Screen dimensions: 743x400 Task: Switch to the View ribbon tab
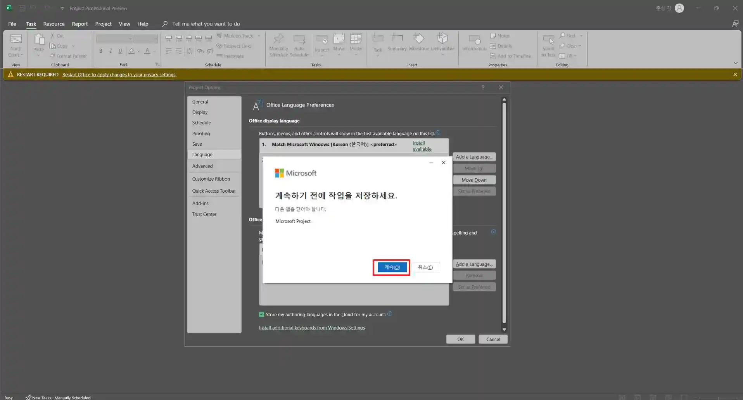tap(124, 24)
